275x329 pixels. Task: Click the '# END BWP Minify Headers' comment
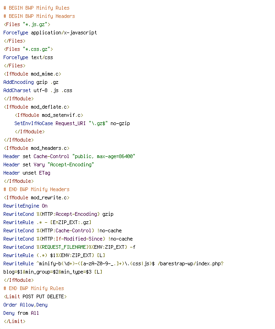click(x=36, y=189)
